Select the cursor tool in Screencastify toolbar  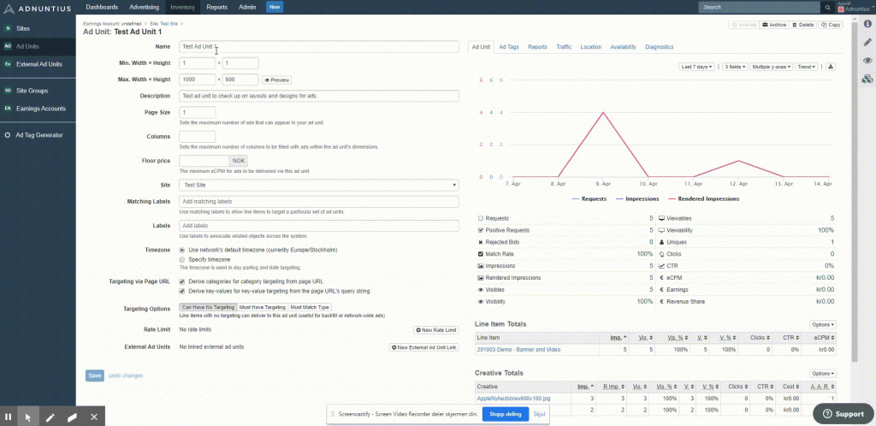pyautogui.click(x=28, y=417)
